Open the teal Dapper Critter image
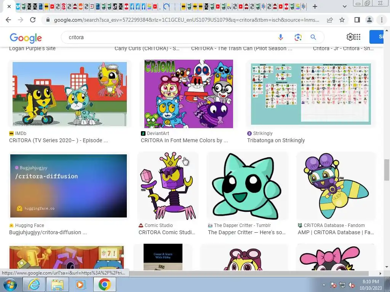The image size is (390, 292). click(x=248, y=186)
